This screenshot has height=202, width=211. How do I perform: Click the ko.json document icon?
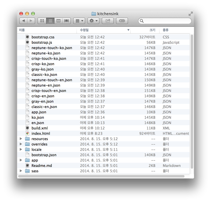click(28, 117)
